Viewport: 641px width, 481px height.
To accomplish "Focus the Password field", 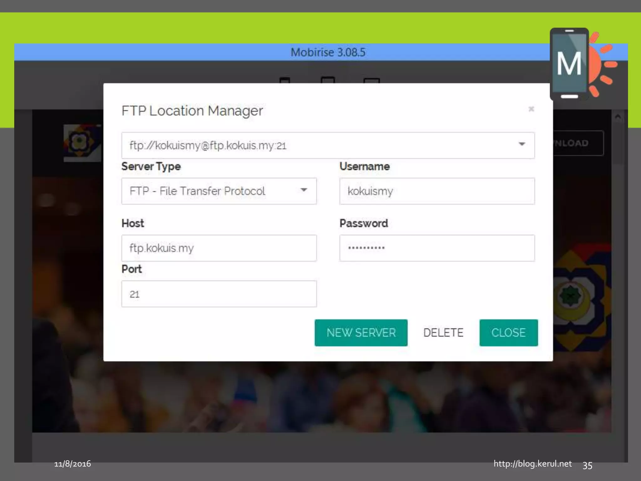I will point(437,248).
